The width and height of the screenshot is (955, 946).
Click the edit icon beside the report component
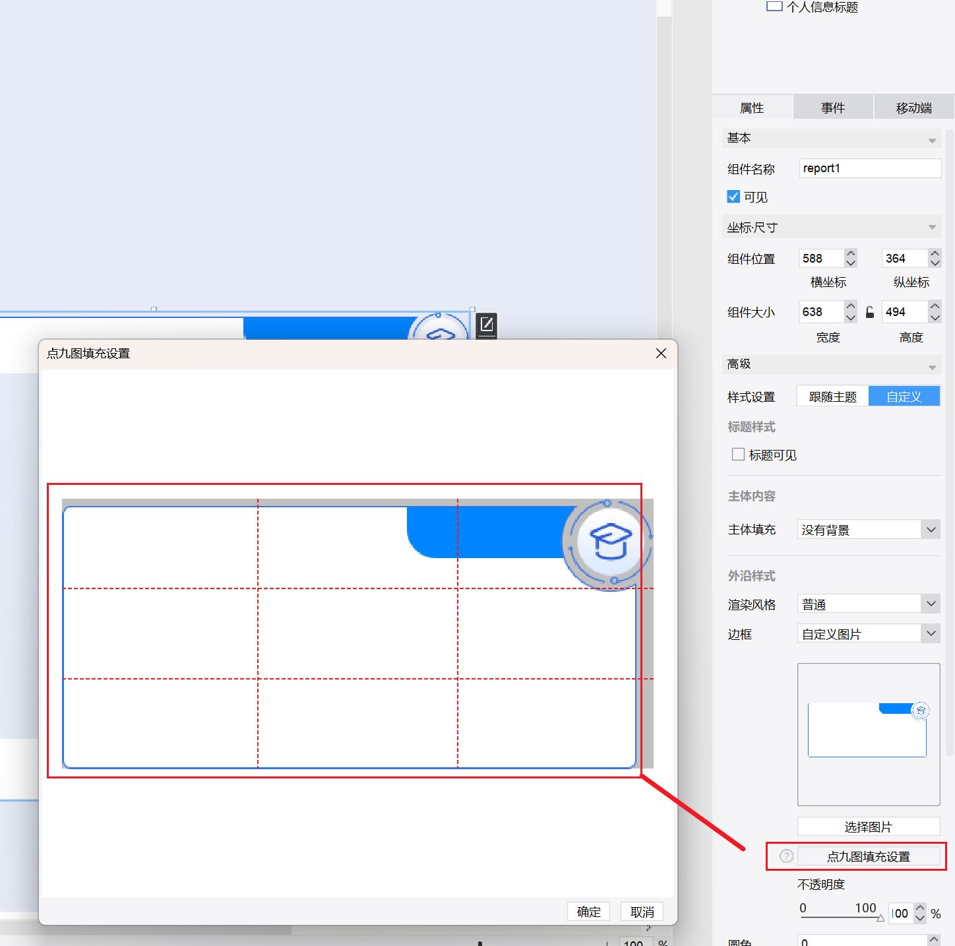tap(486, 325)
